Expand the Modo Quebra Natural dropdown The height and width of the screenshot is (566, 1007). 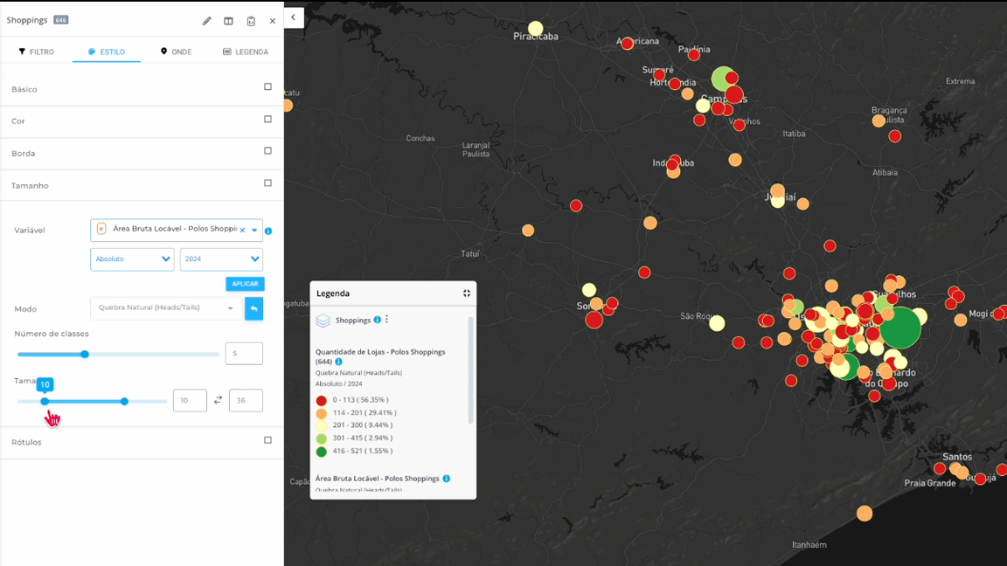click(165, 308)
